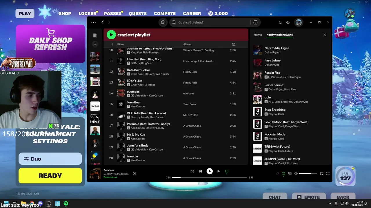Viewport: 371px width, 208px height.
Task: Switch to Fronta tab
Action: click(x=258, y=35)
